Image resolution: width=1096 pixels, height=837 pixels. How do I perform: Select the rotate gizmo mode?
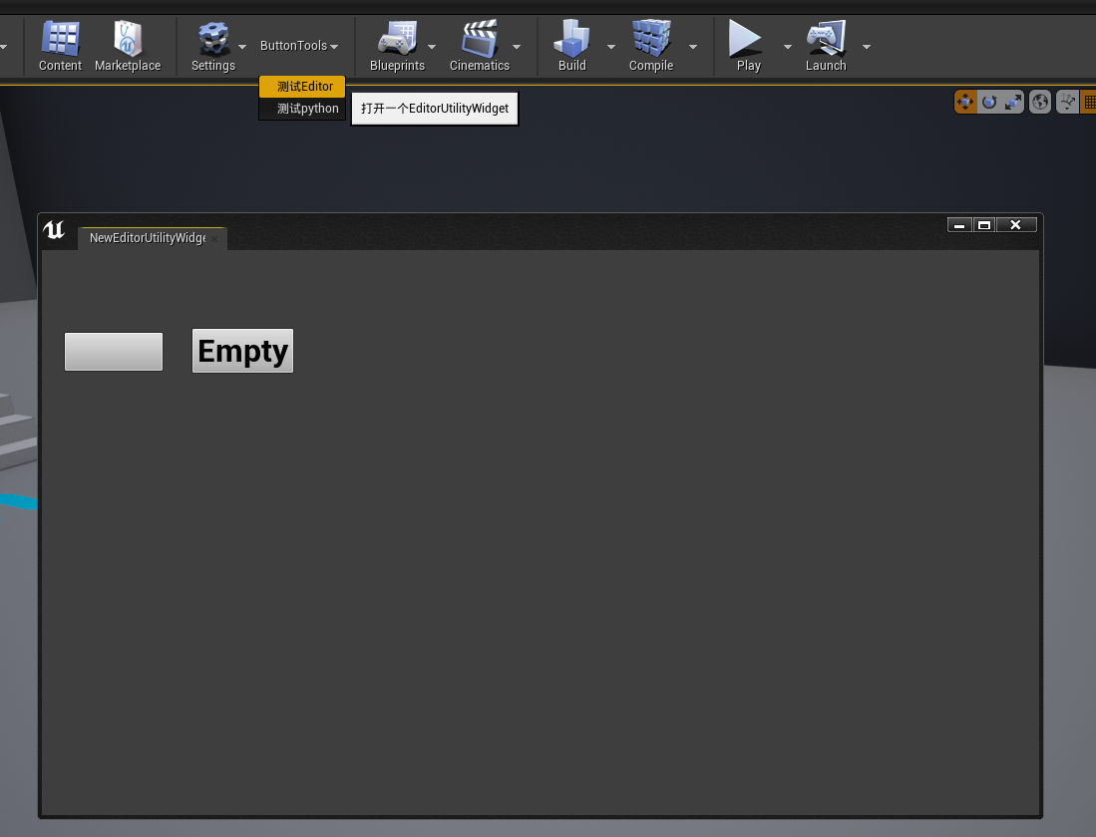pos(989,102)
